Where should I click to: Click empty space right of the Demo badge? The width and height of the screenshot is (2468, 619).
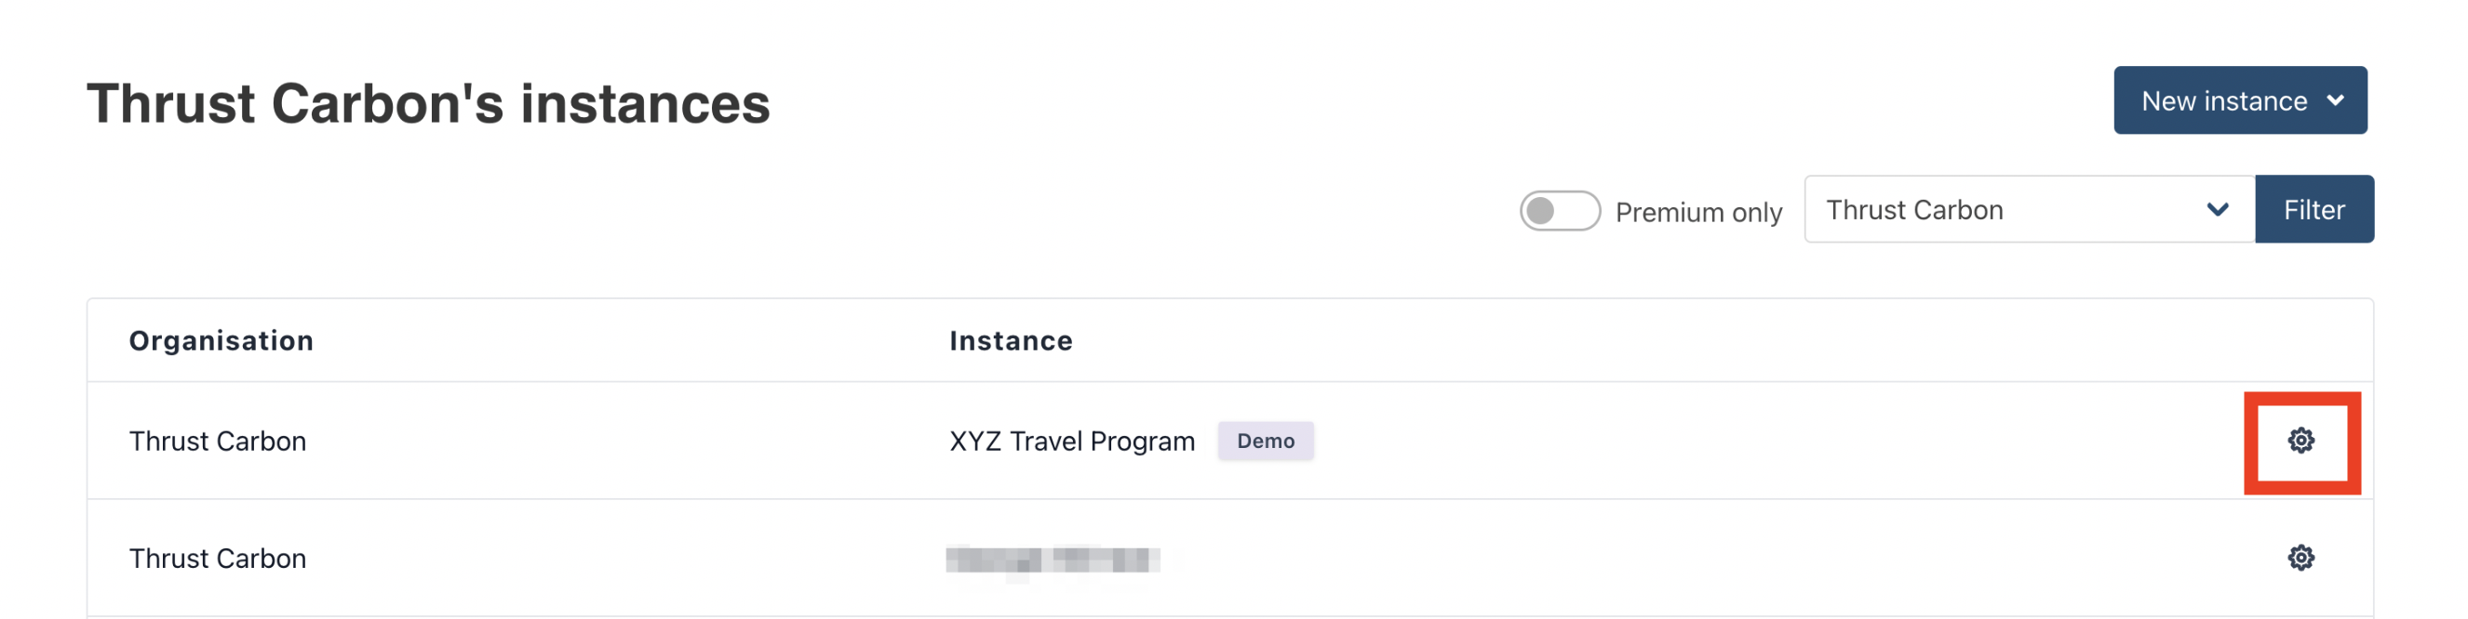[1724, 441]
